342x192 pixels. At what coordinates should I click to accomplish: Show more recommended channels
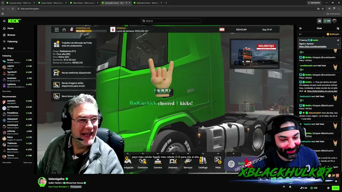(7, 162)
